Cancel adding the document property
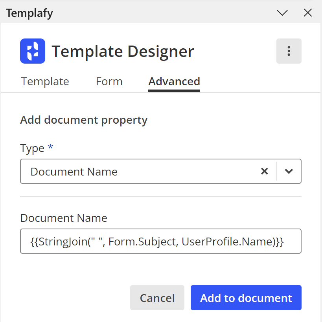Screen dimensions: 322x322 [x=157, y=298]
